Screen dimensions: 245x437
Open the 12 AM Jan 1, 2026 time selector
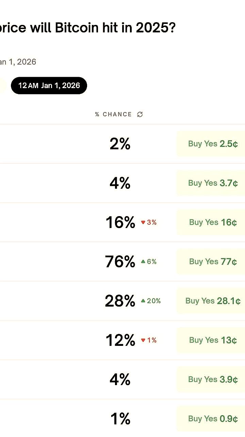pos(49,85)
